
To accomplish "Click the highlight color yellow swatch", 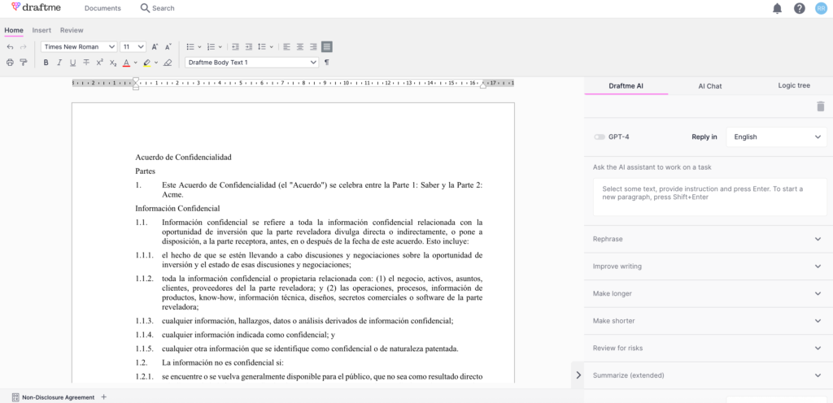I will click(x=146, y=63).
